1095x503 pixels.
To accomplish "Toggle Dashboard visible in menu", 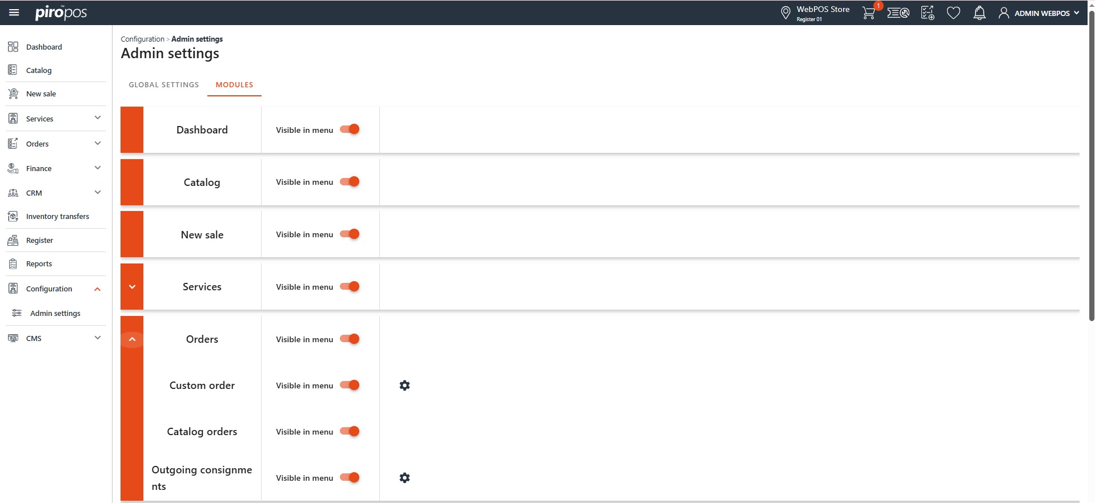I will (350, 129).
